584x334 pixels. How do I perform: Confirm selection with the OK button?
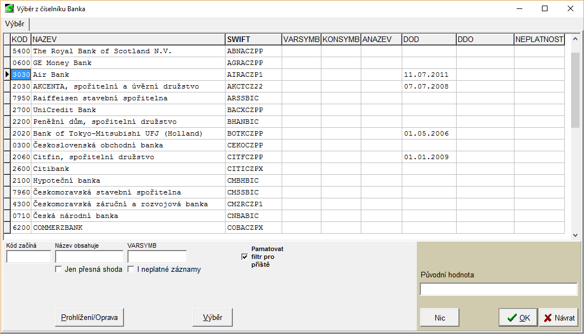[518, 318]
